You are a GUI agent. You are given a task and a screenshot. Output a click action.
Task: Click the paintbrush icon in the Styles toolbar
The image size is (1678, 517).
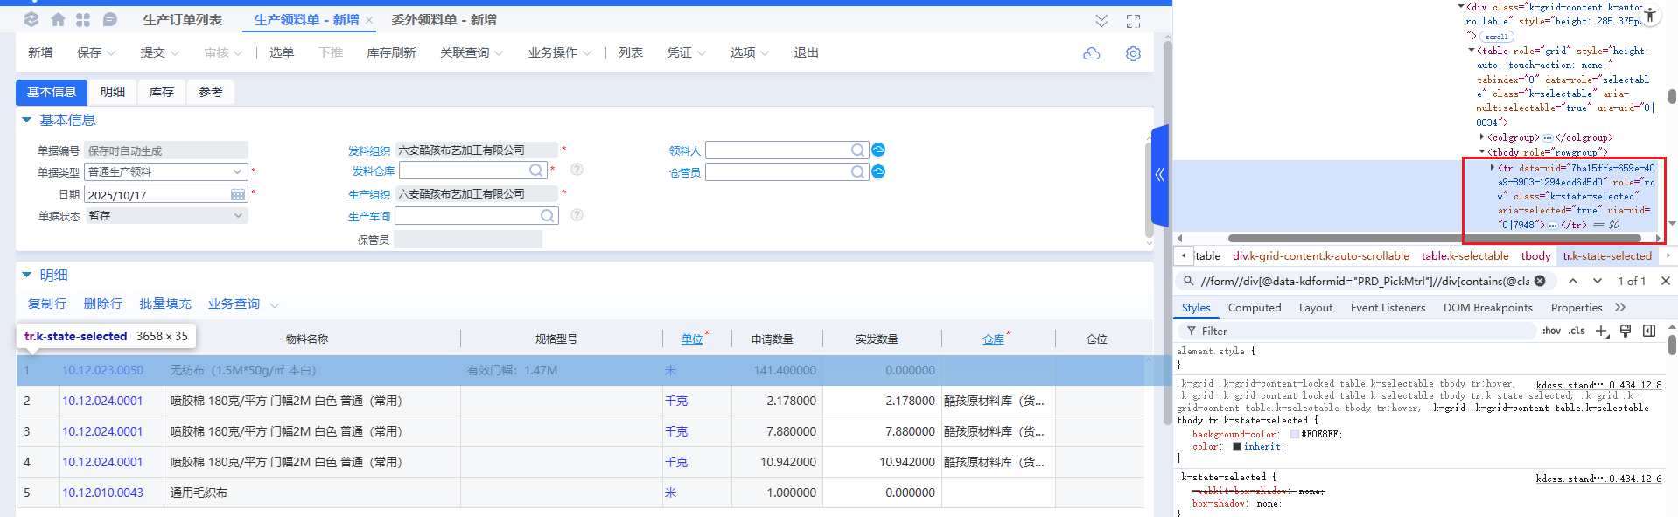pos(1626,331)
